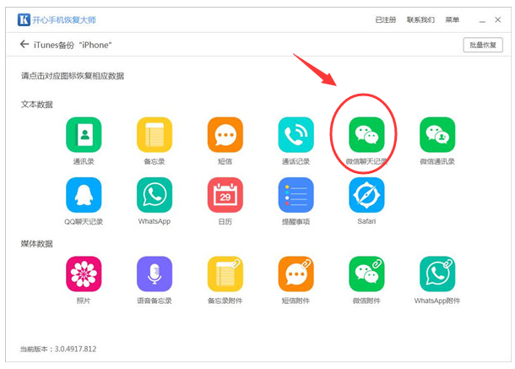This screenshot has width=515, height=369.
Task: Select the 微信通讯录 WeChat contacts icon
Action: click(437, 134)
